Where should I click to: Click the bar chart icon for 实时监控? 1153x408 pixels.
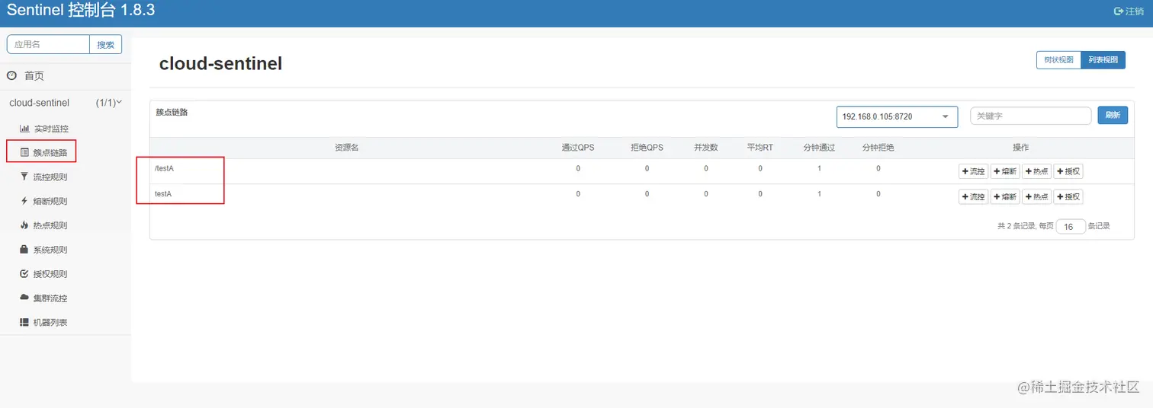(24, 129)
